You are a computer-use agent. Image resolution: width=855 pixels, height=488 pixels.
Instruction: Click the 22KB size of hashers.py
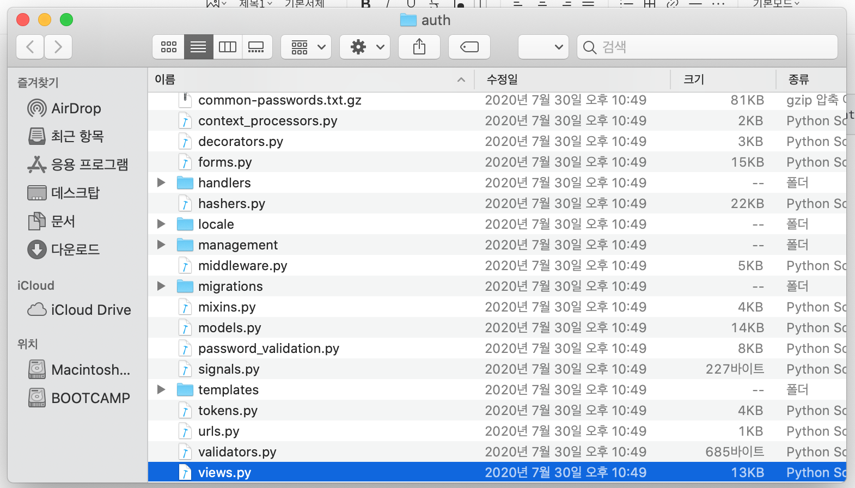747,204
